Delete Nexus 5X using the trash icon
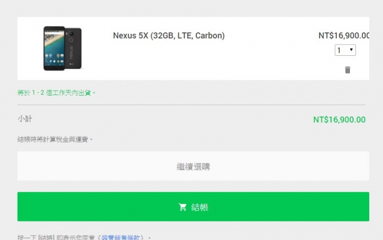The height and width of the screenshot is (240, 383). [x=347, y=70]
